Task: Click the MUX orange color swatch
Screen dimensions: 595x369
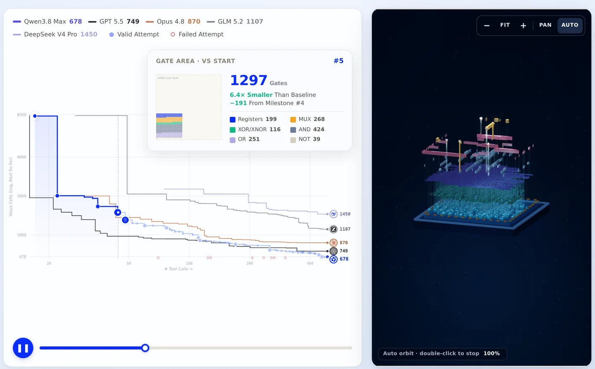Action: tap(293, 120)
